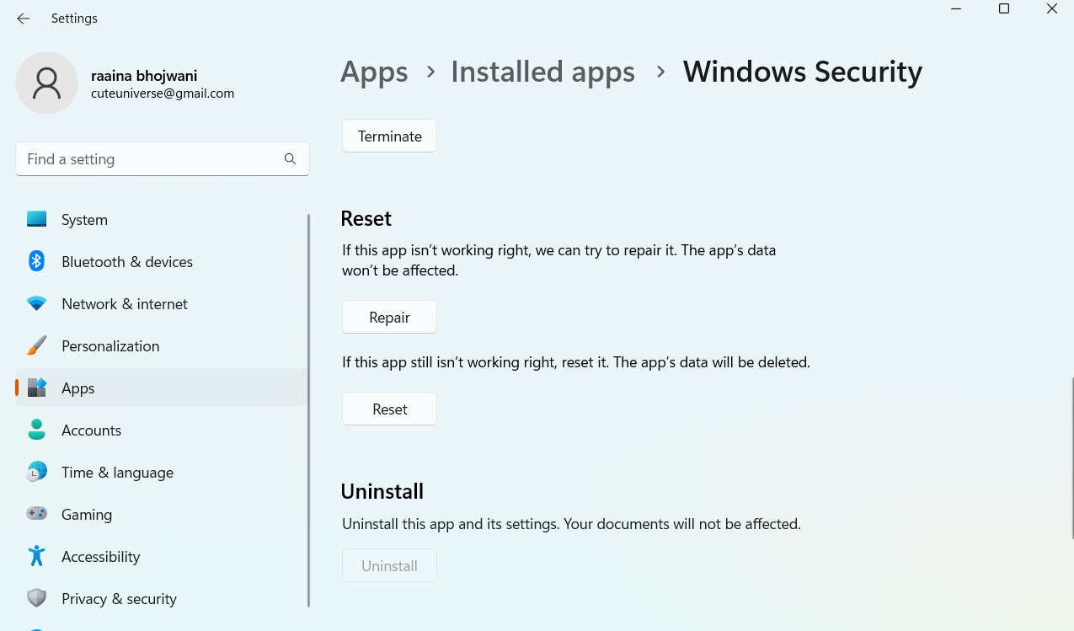Go to Apps breadcrumb in header
The image size is (1074, 631).
[x=374, y=72]
